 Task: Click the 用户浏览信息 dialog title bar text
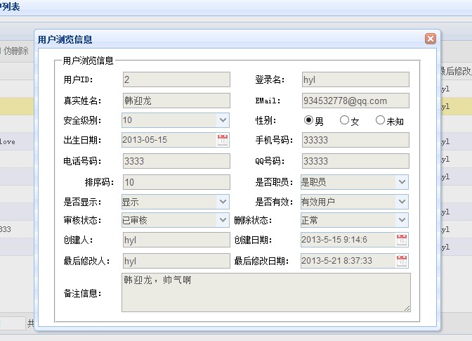(65, 39)
